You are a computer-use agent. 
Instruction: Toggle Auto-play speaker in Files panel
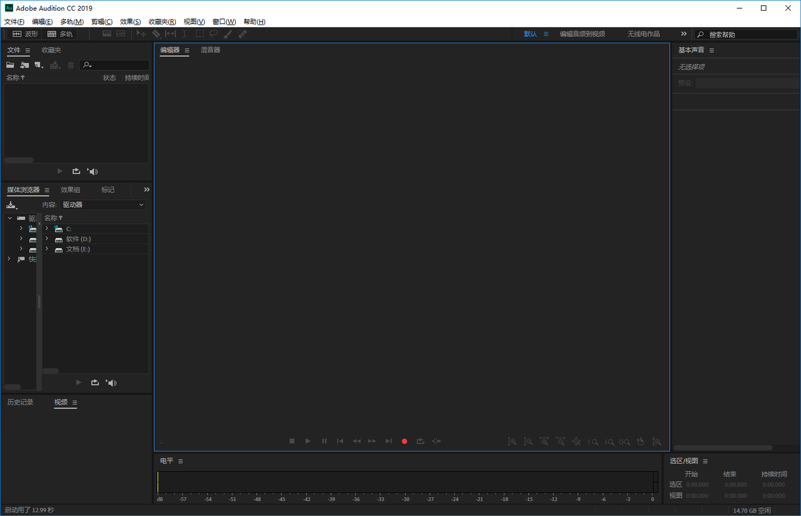(93, 171)
